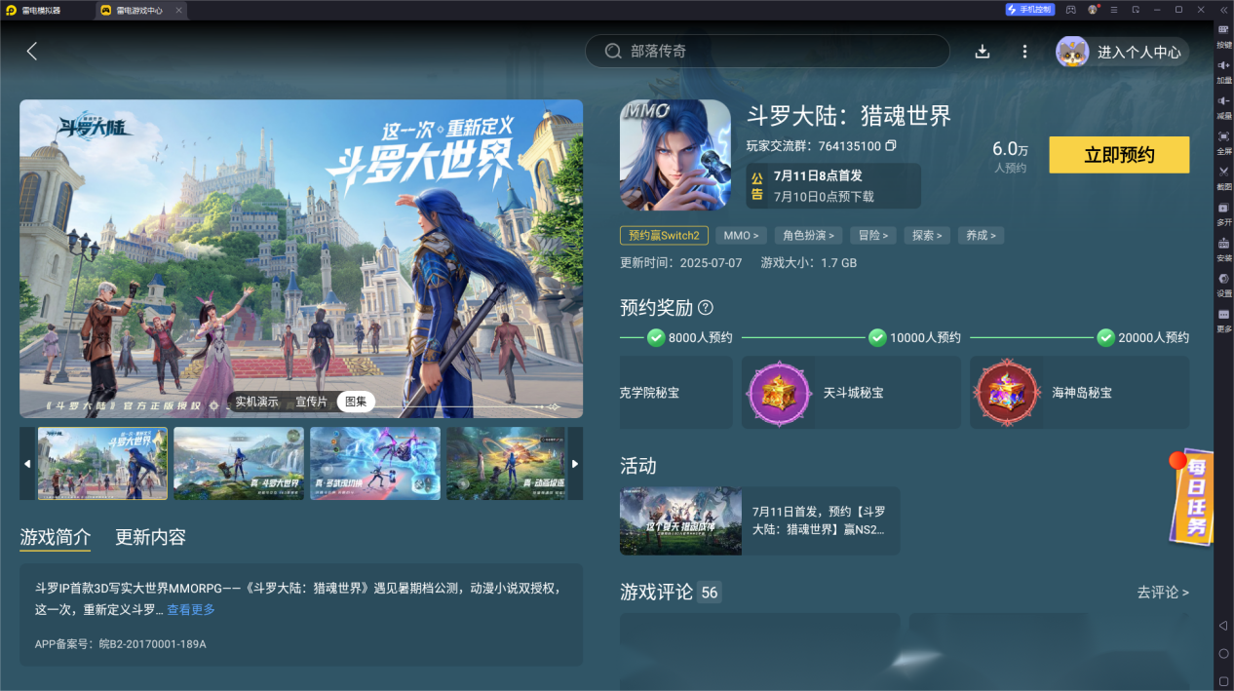Select the 真·动态捉迷 fourth thumbnail

(x=507, y=463)
